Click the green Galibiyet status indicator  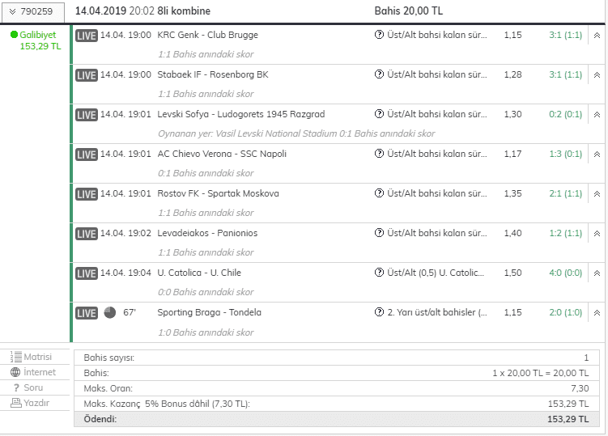pyautogui.click(x=14, y=35)
